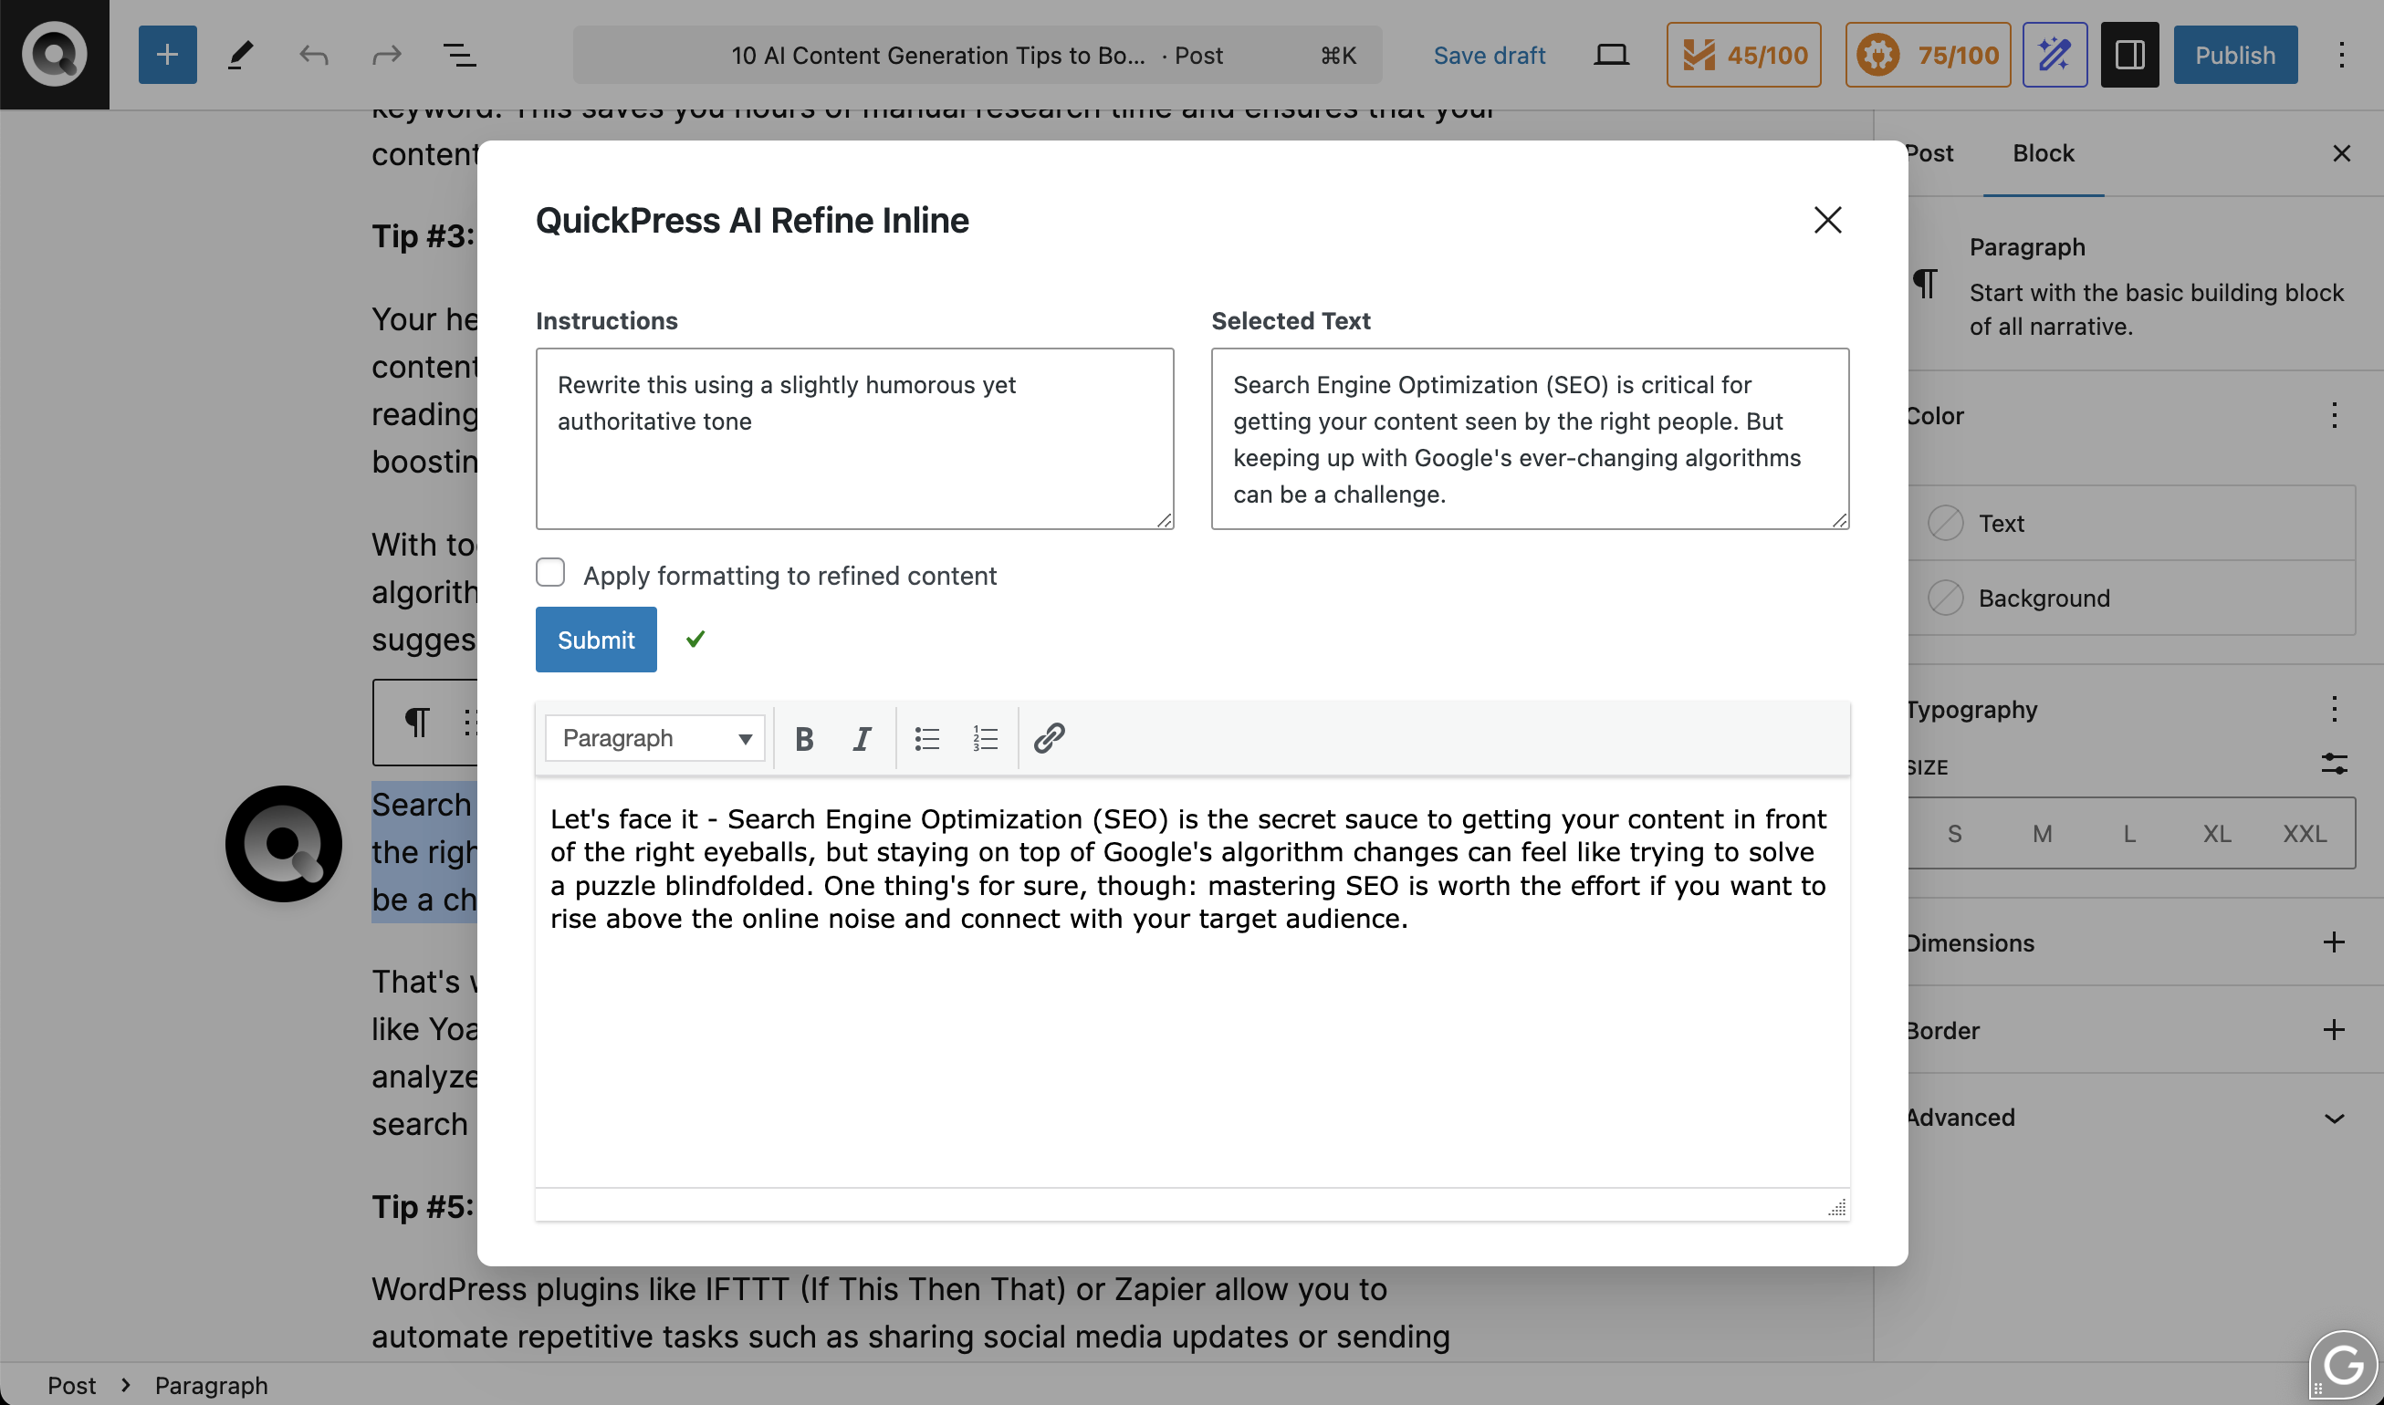This screenshot has height=1405, width=2384.
Task: Insert a numbered list in refine editor
Action: pos(985,738)
